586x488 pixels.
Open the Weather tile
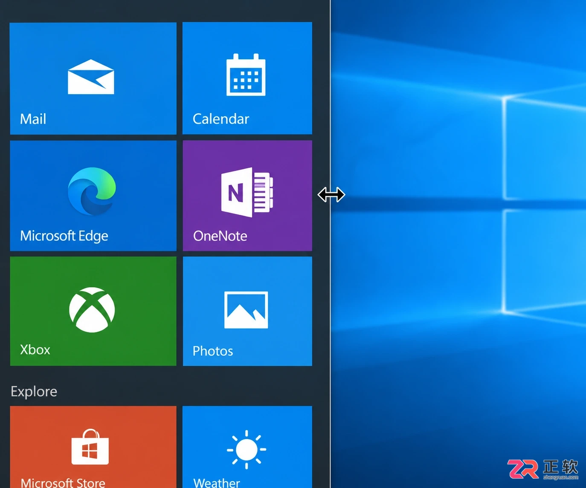(247, 447)
